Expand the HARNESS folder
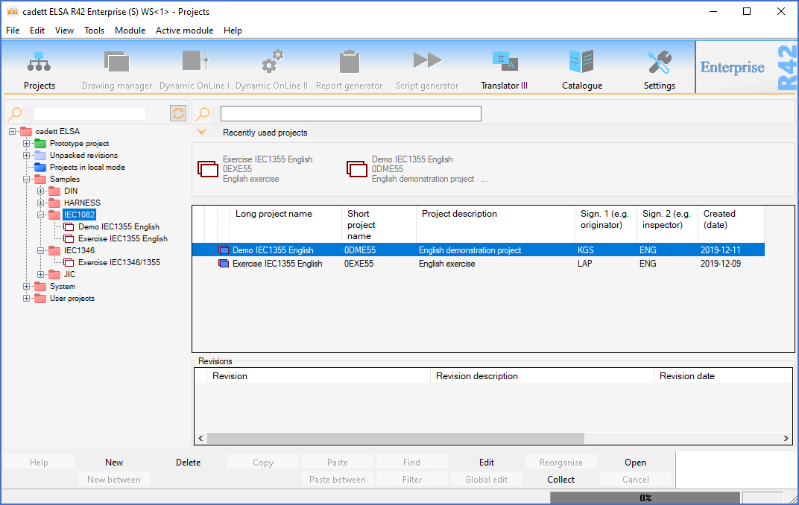 41,203
